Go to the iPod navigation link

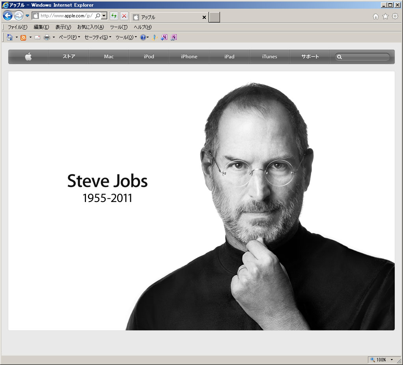click(x=149, y=56)
